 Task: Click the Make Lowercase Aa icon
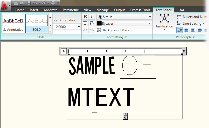[x=85, y=30]
